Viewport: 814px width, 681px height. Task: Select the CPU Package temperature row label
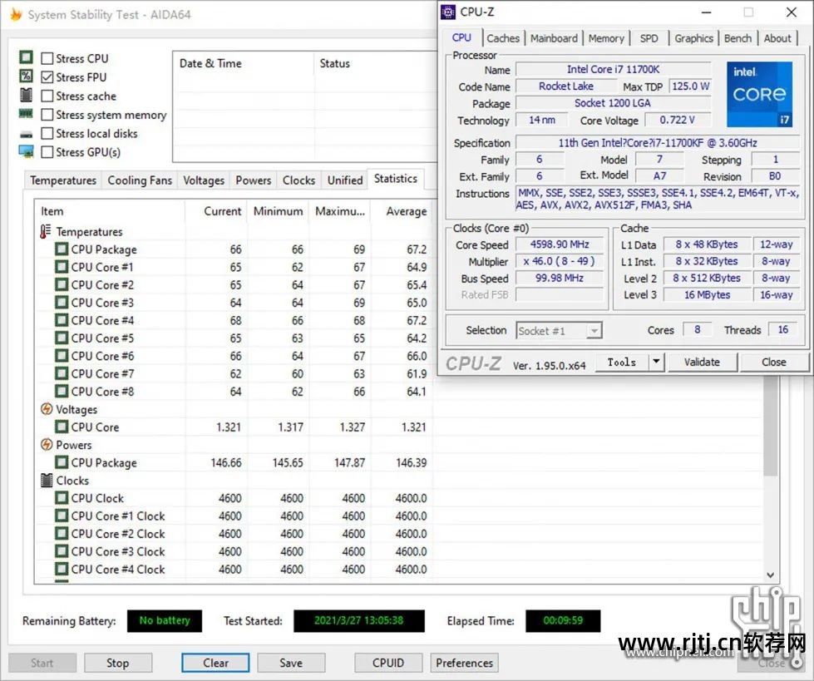(x=104, y=249)
